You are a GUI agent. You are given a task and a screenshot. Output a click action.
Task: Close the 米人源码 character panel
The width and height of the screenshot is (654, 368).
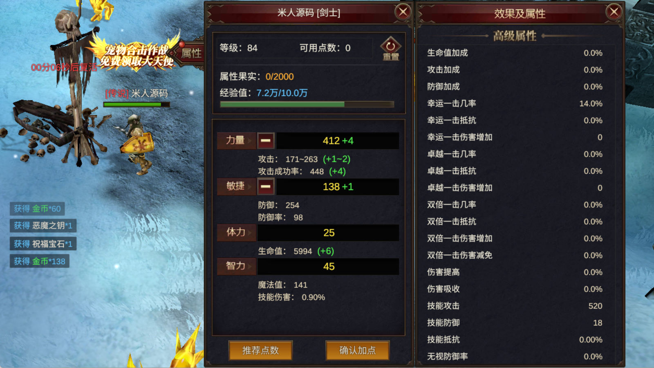403,12
